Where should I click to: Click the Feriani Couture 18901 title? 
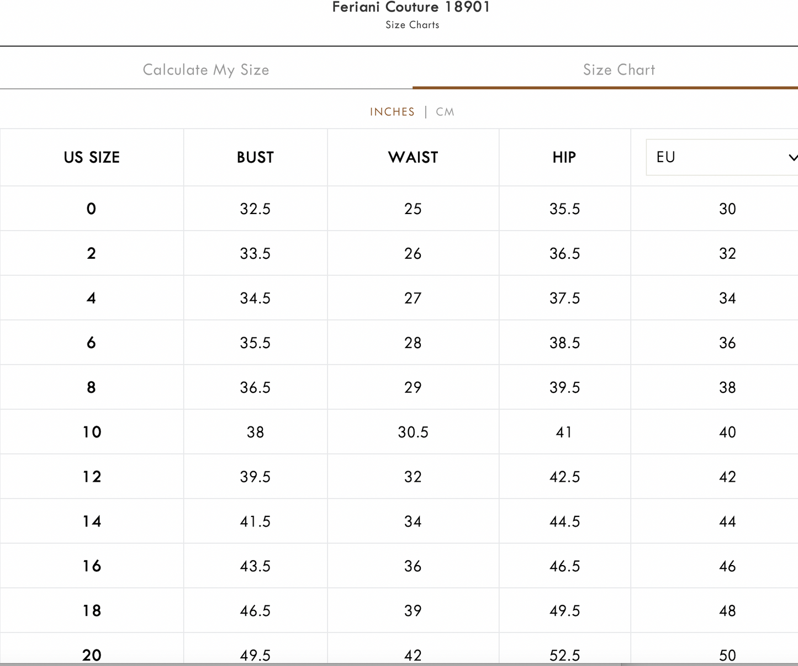click(411, 8)
